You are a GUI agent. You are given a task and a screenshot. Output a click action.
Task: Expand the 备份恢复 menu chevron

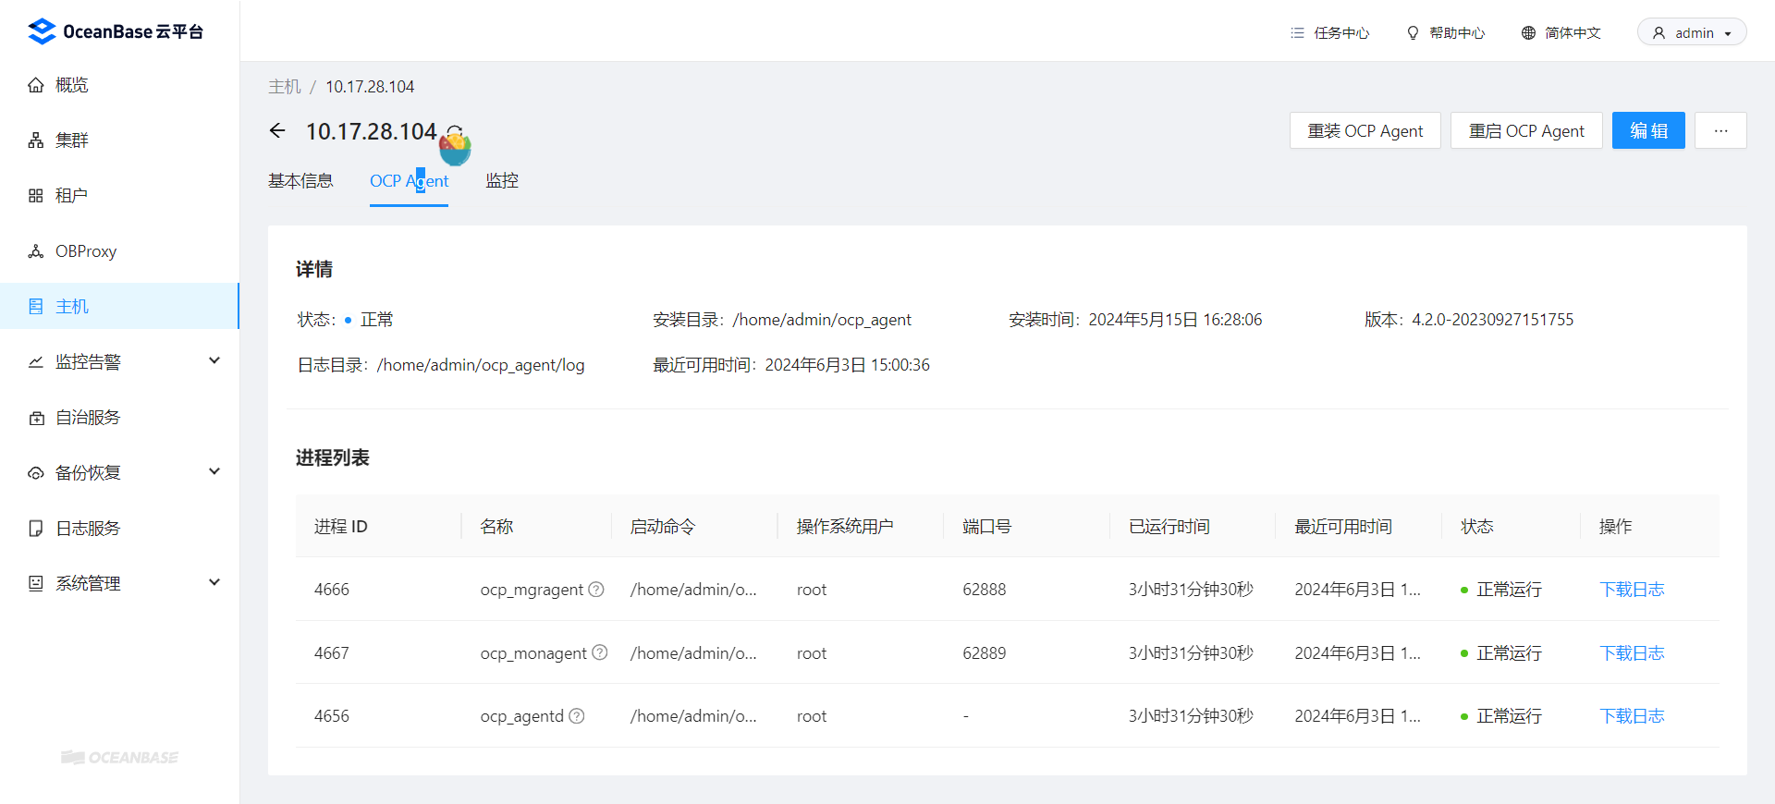(214, 471)
